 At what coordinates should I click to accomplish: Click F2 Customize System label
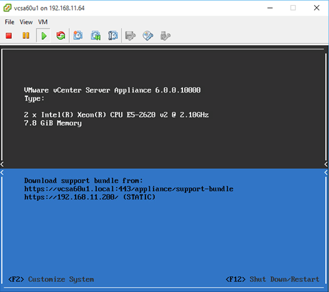tap(51, 279)
